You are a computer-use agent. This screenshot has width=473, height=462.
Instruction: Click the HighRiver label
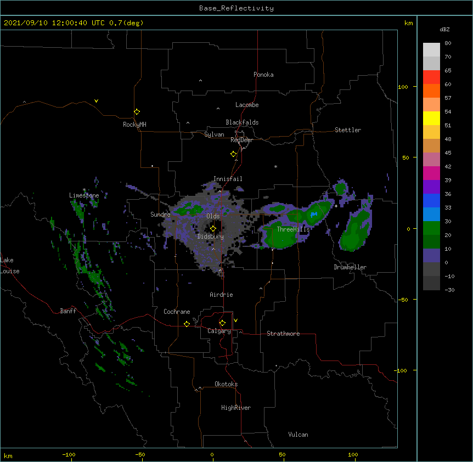coord(236,408)
